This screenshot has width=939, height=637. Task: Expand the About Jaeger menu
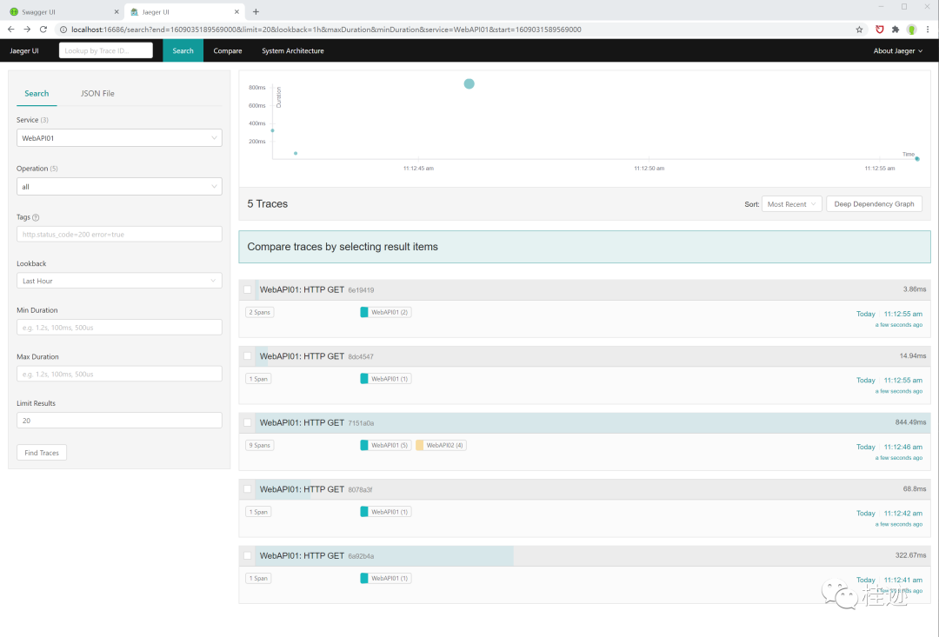pos(897,51)
